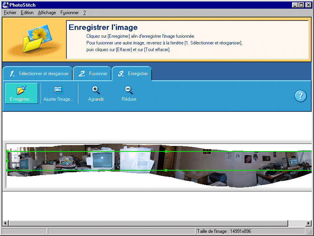Image resolution: width=314 pixels, height=236 pixels.
Task: Click the Enregistrer save button
Action: pyautogui.click(x=22, y=93)
